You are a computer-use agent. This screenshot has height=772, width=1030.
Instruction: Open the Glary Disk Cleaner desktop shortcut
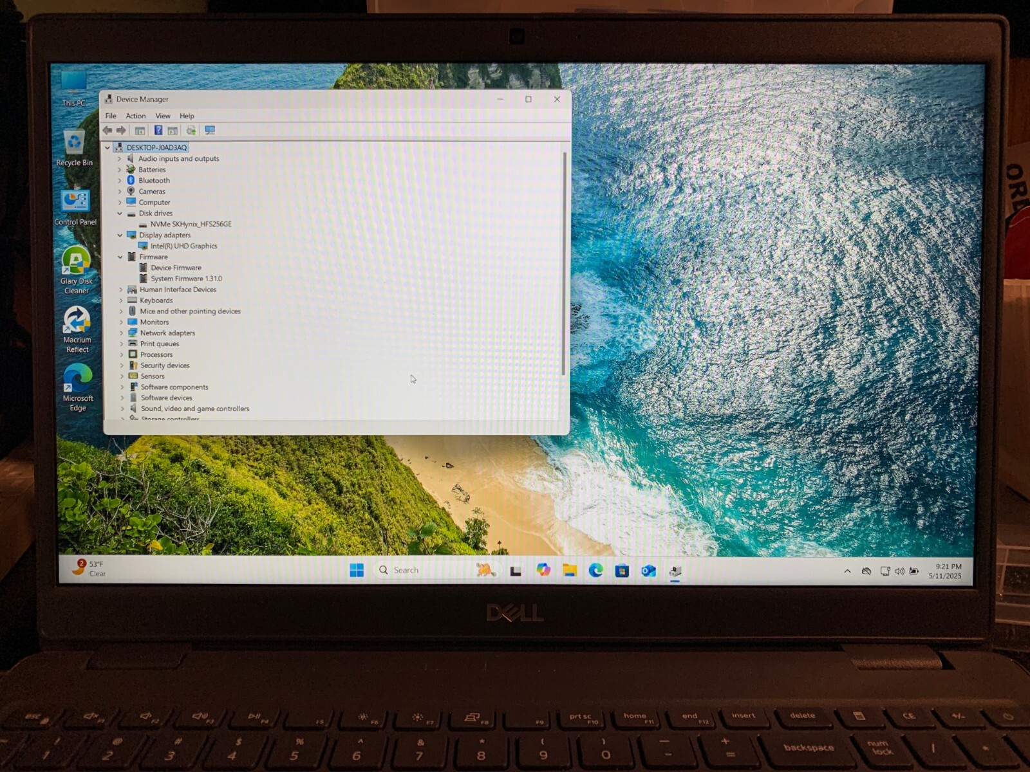pyautogui.click(x=77, y=270)
